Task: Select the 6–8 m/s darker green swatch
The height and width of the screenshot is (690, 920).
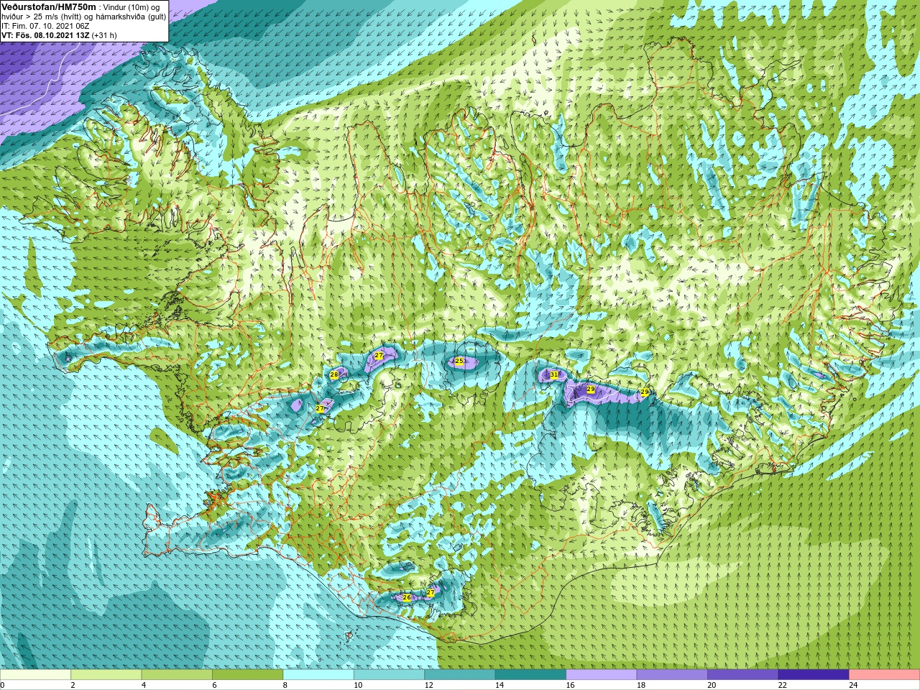Action: click(248, 675)
